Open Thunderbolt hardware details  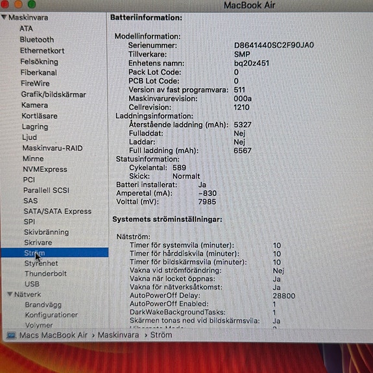[x=45, y=274]
